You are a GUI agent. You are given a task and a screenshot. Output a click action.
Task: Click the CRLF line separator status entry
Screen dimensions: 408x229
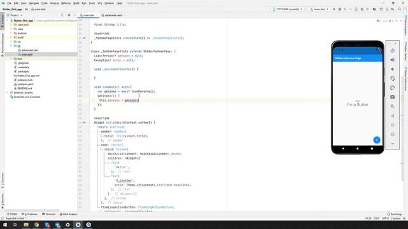377,218
